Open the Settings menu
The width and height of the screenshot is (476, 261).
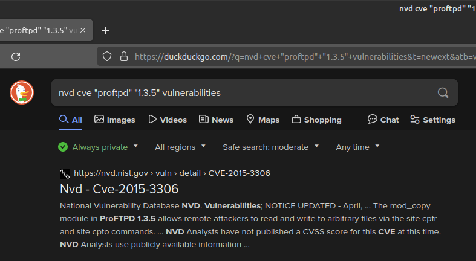point(433,120)
